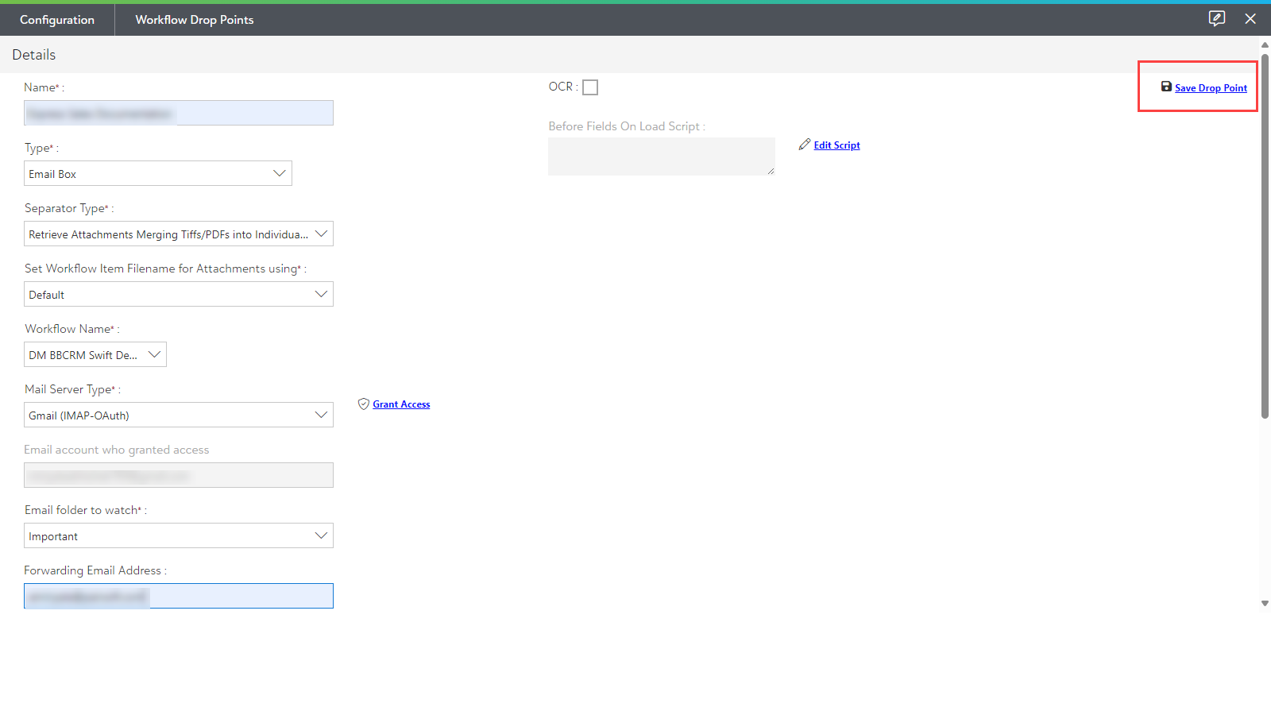Open the Mail Server Type dropdown
The width and height of the screenshot is (1271, 715).
click(x=179, y=415)
